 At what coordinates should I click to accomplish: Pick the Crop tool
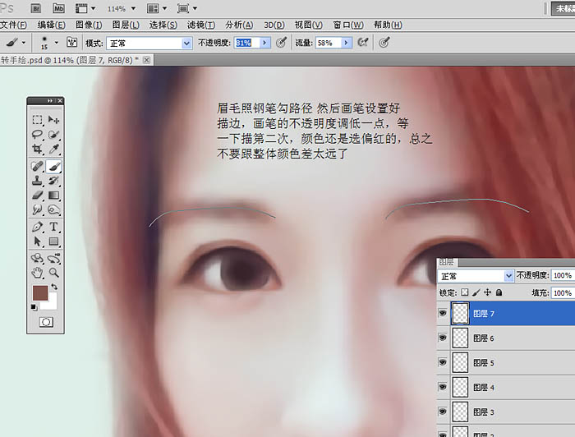pyautogui.click(x=37, y=149)
